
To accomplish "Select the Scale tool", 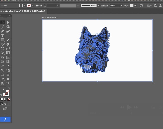I will (8, 48).
